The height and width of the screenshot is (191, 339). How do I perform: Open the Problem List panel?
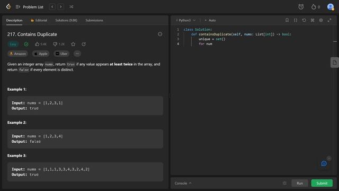30,7
